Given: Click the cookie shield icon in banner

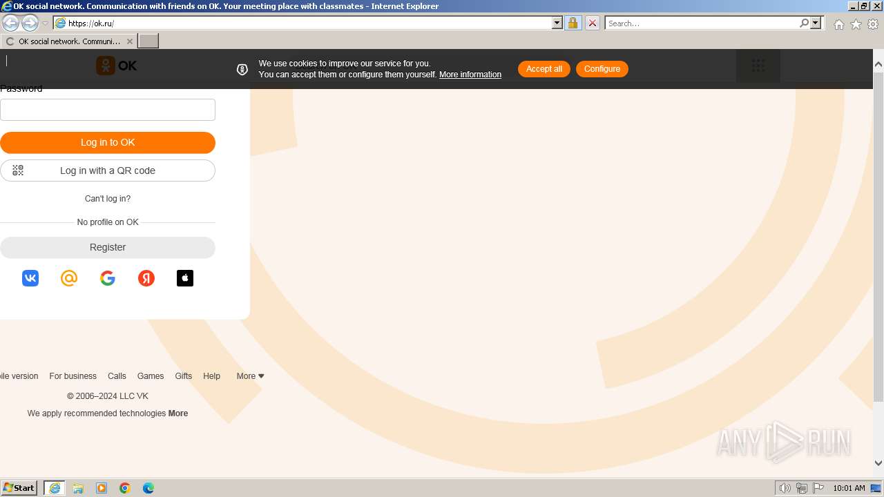Looking at the screenshot, I should tap(242, 69).
